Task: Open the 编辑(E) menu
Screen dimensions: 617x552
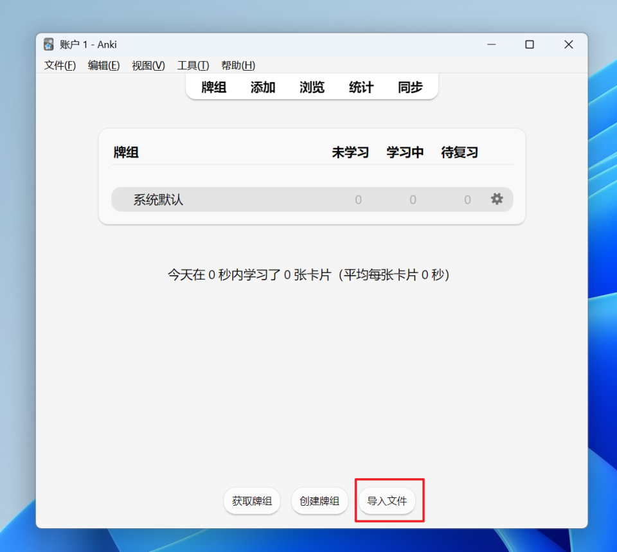Action: click(x=103, y=66)
